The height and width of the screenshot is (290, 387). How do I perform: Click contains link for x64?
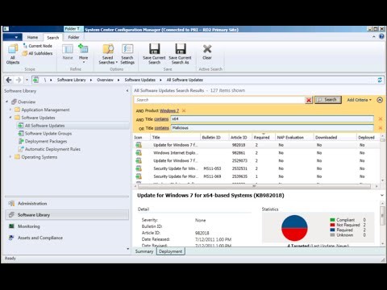coord(161,119)
